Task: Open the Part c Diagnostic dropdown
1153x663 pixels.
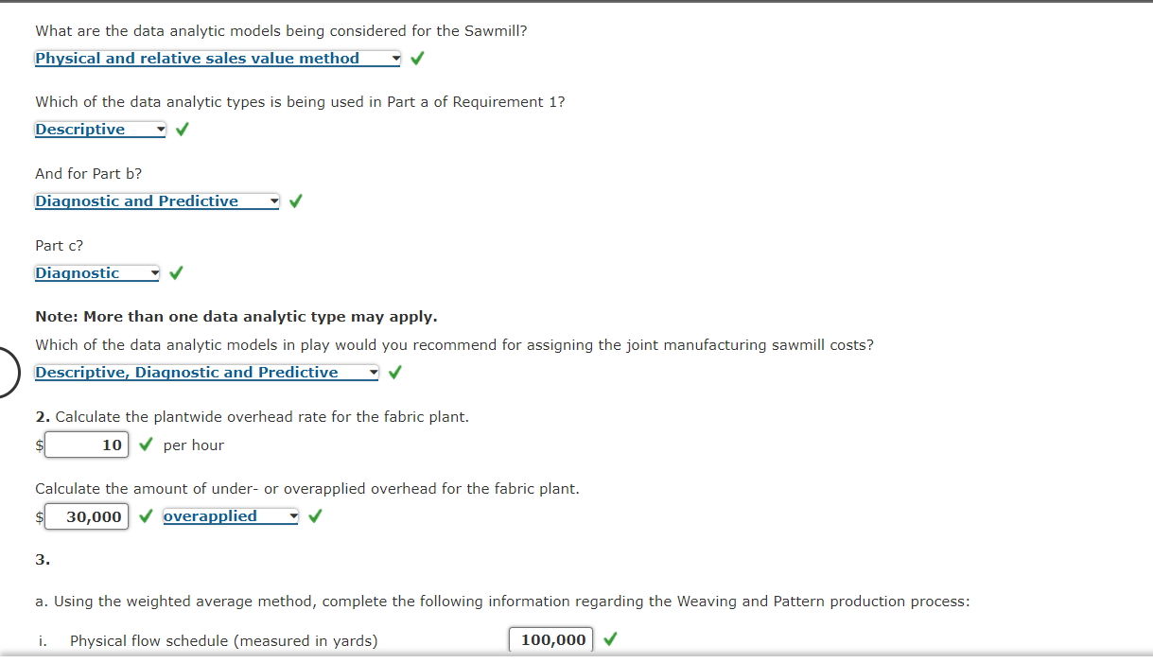Action: click(97, 273)
